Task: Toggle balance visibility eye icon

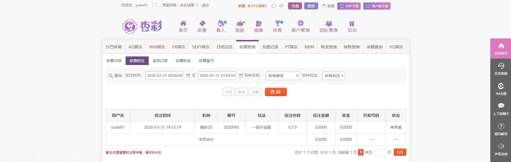Action: coord(281,6)
